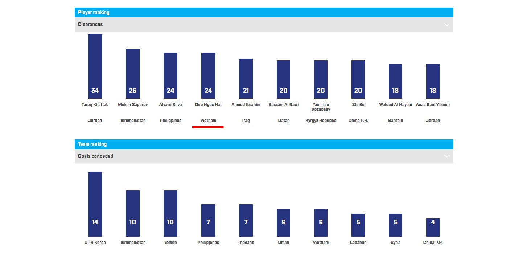The width and height of the screenshot is (531, 265).
Task: Click the underlined Vietnam country label
Action: 208,121
